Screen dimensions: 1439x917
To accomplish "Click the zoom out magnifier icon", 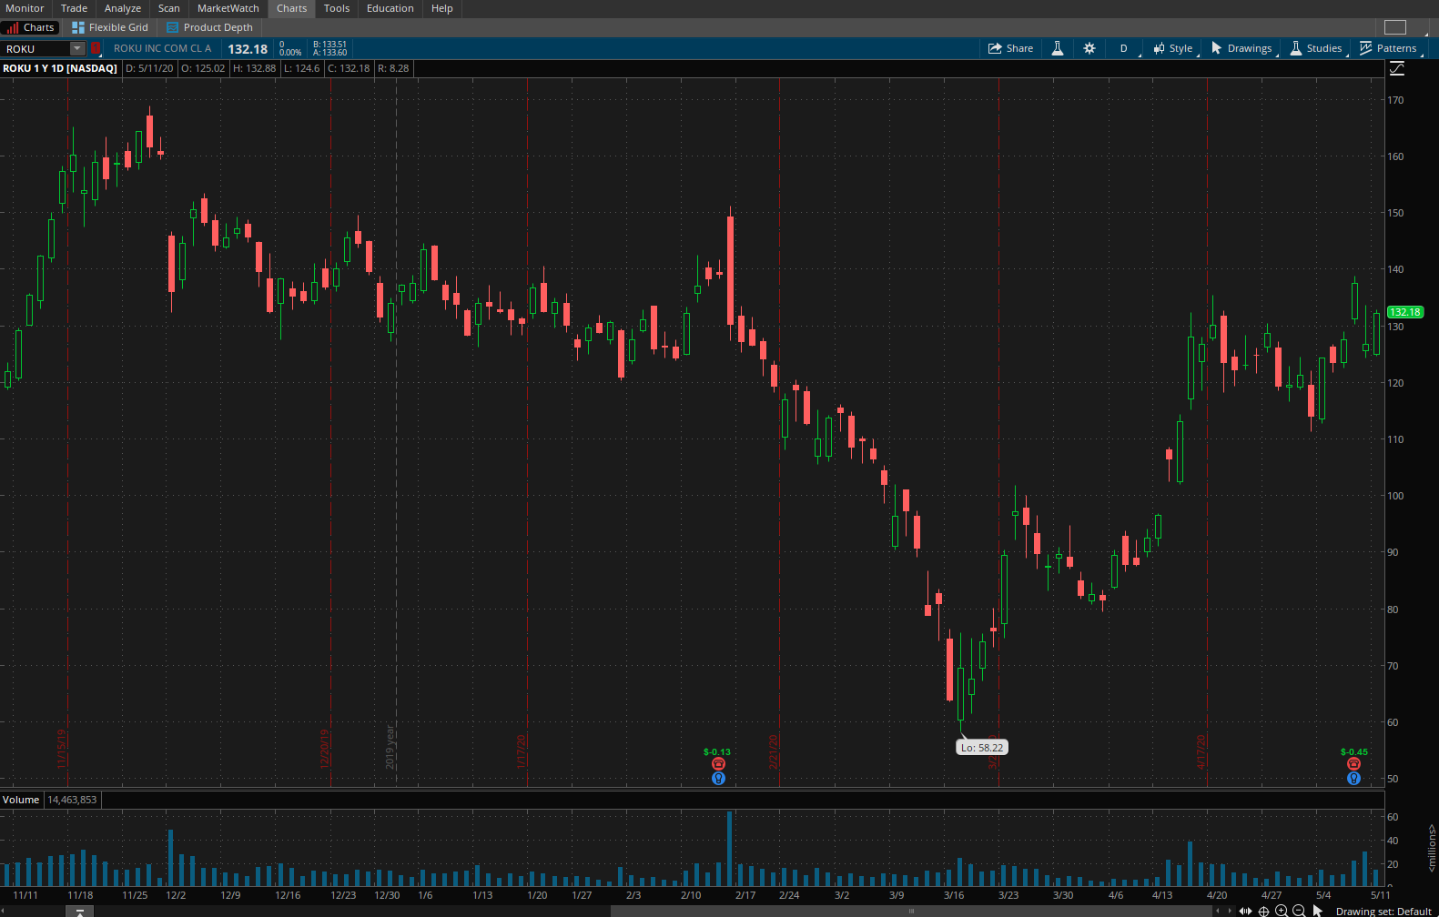I will (x=1299, y=911).
